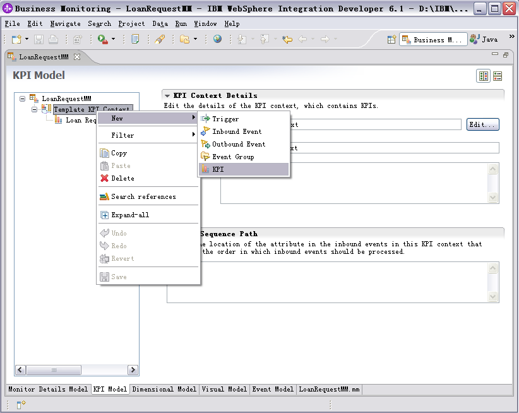
Task: Click vertical layout icon in KPI Model header
Action: click(498, 76)
